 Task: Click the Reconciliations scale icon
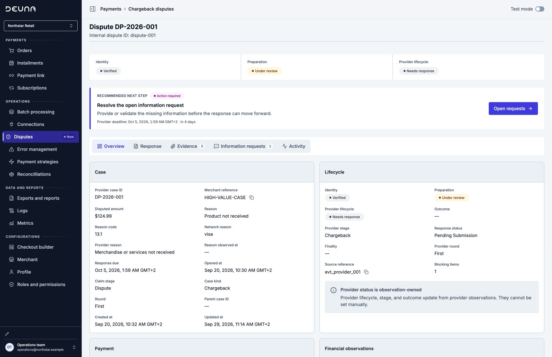click(x=11, y=174)
